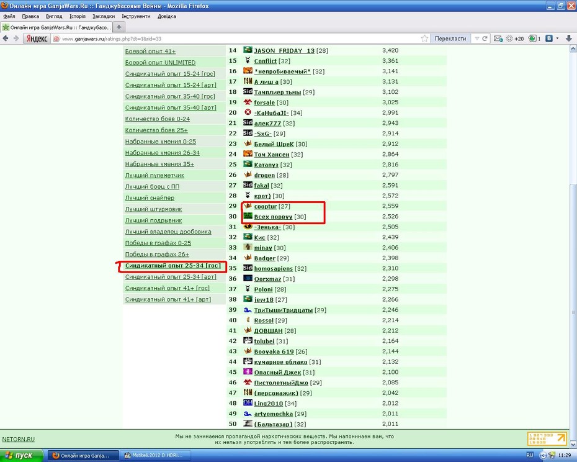Screen dimensions: 577x462
Task: Click the 2,559 score for cooptur
Action: pos(390,206)
